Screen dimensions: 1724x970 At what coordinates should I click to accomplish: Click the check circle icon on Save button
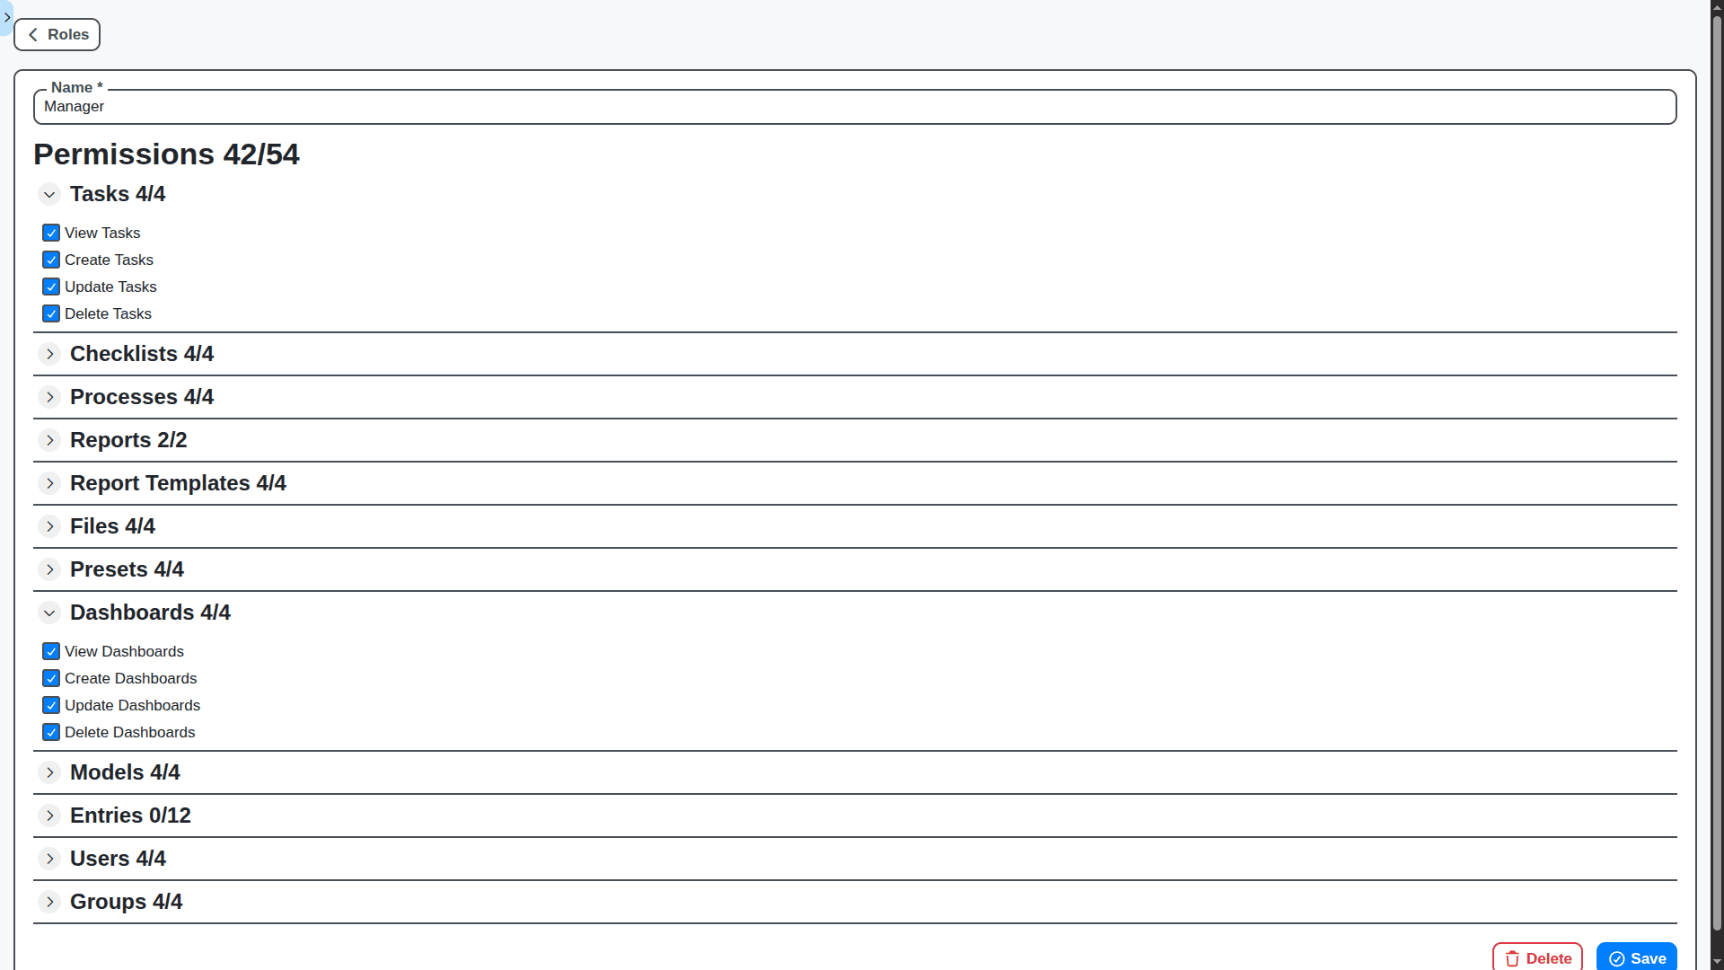tap(1617, 958)
